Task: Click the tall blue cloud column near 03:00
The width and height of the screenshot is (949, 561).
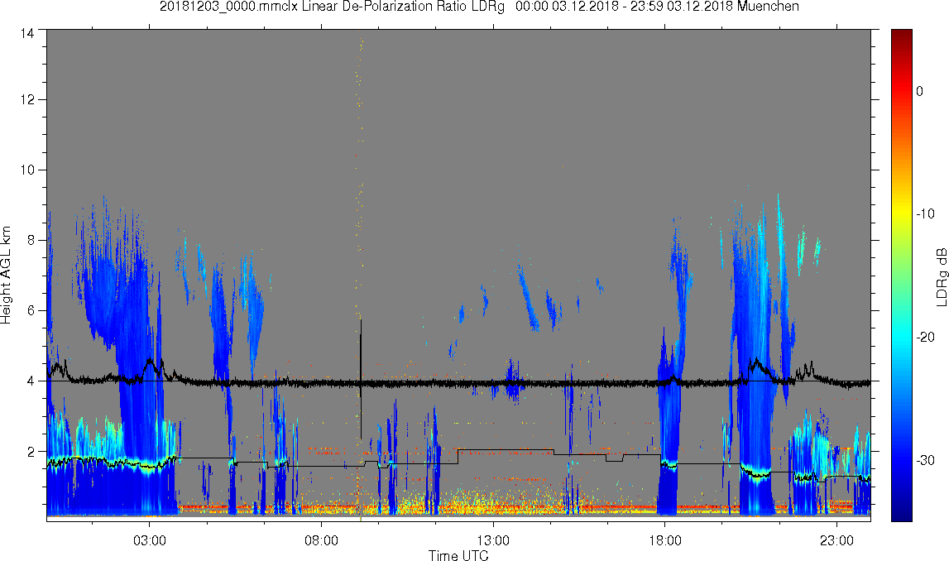Action: pyautogui.click(x=141, y=369)
